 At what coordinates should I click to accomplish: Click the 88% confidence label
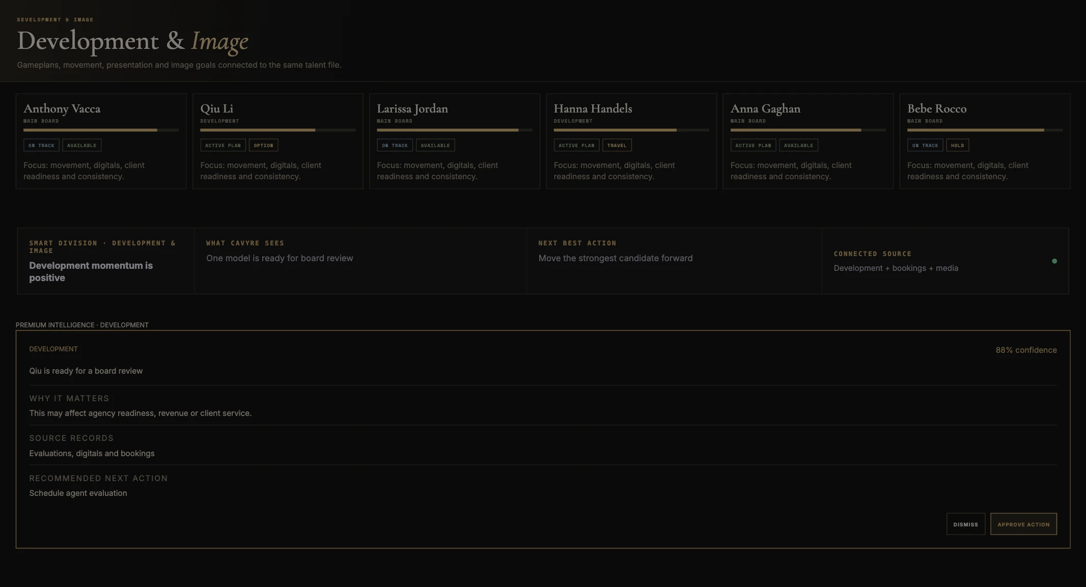[x=1026, y=350]
